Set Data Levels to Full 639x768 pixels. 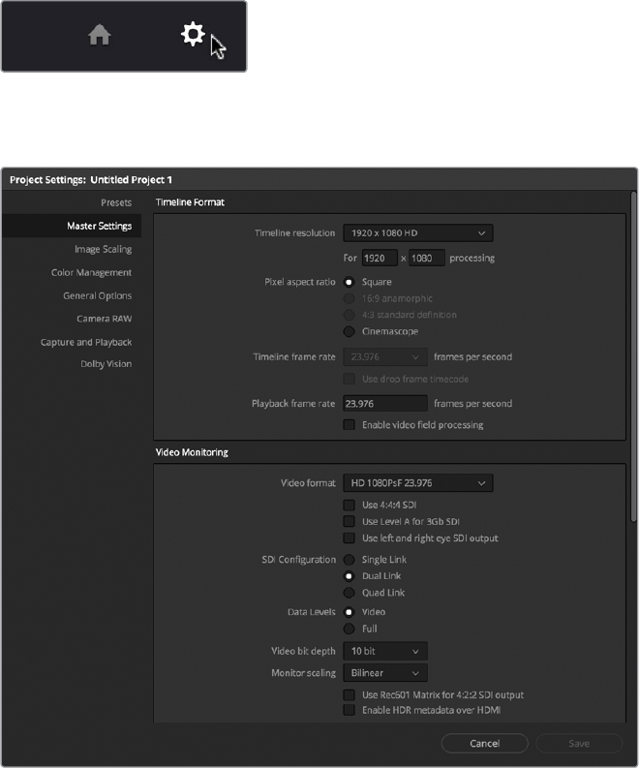point(349,629)
